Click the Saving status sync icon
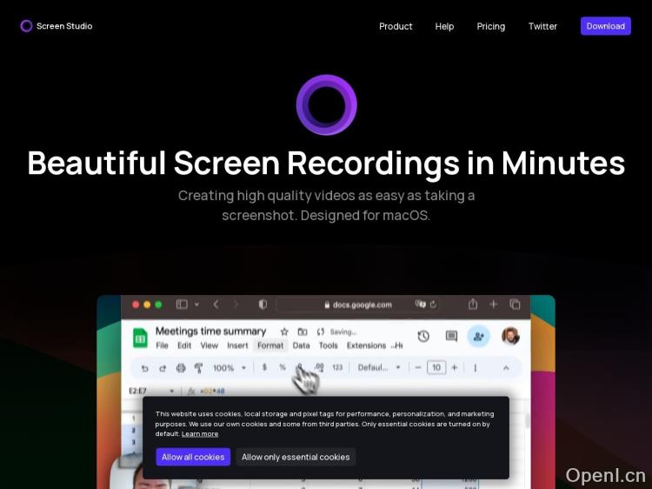Screen dimensions: 652x489 320,332
